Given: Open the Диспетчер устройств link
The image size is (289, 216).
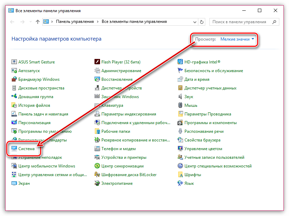Looking at the screenshot, I should click(x=121, y=88).
